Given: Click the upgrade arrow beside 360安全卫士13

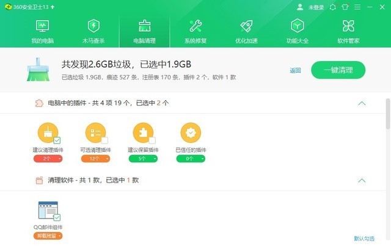Looking at the screenshot, I should (53, 7).
